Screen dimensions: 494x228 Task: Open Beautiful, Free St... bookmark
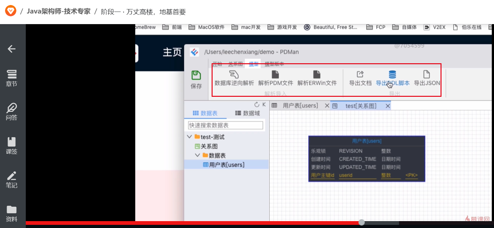(330, 27)
